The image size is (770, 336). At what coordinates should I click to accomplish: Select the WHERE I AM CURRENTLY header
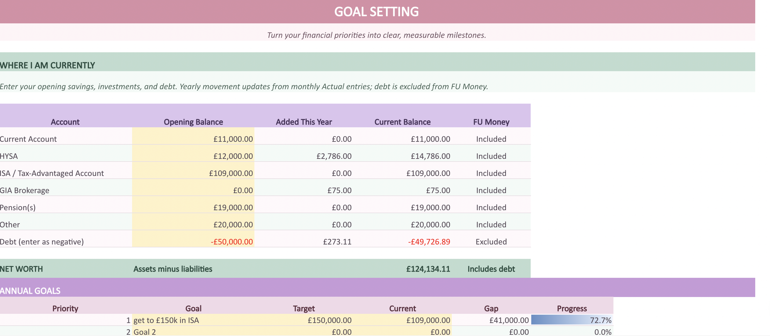point(377,62)
